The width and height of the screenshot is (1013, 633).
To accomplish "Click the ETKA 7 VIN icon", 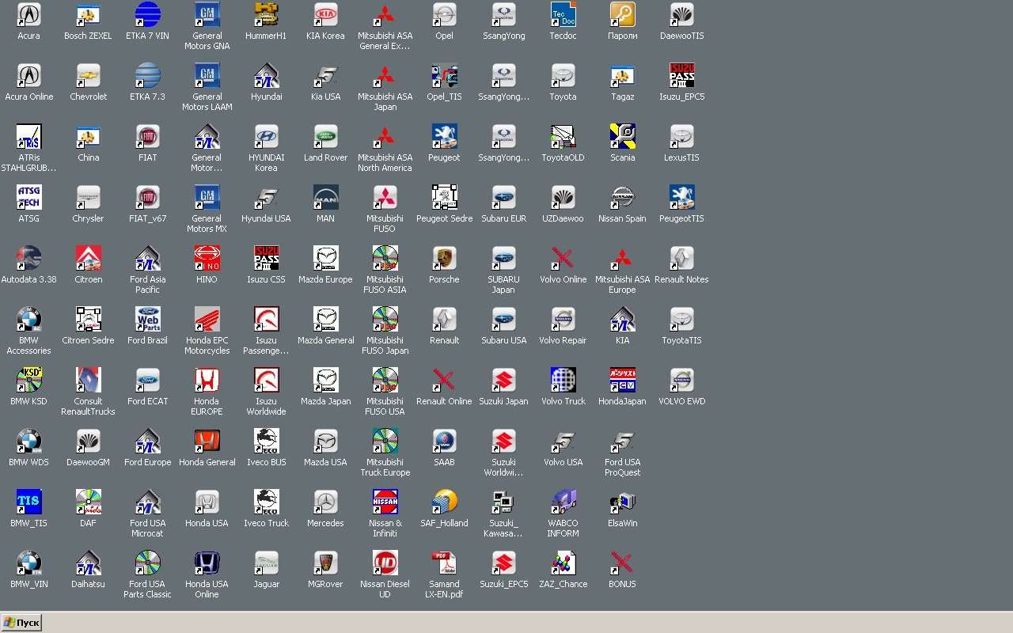I will 147,14.
